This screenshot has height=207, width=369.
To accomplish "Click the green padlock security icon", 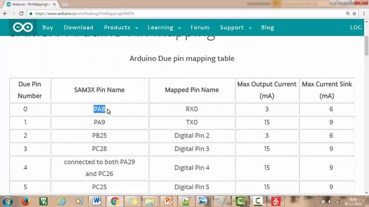I will pos(31,14).
